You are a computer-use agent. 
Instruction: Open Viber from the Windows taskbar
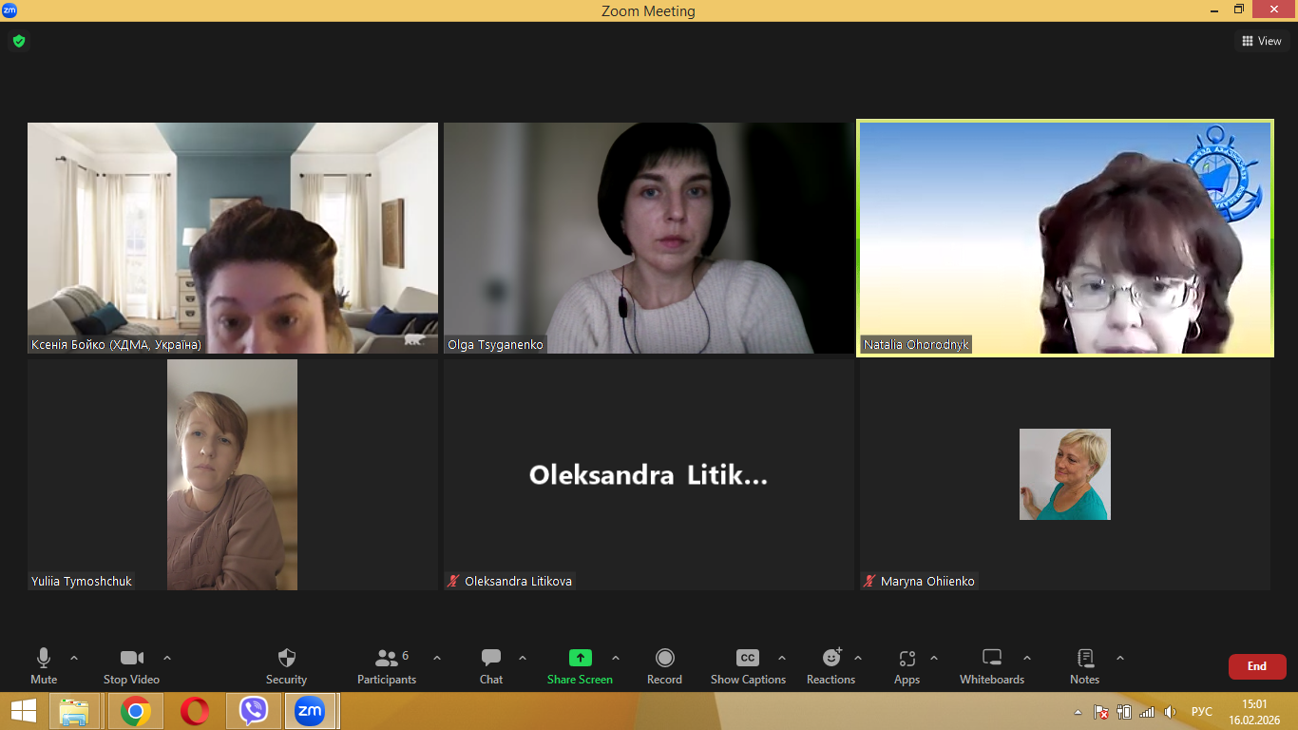pos(254,711)
